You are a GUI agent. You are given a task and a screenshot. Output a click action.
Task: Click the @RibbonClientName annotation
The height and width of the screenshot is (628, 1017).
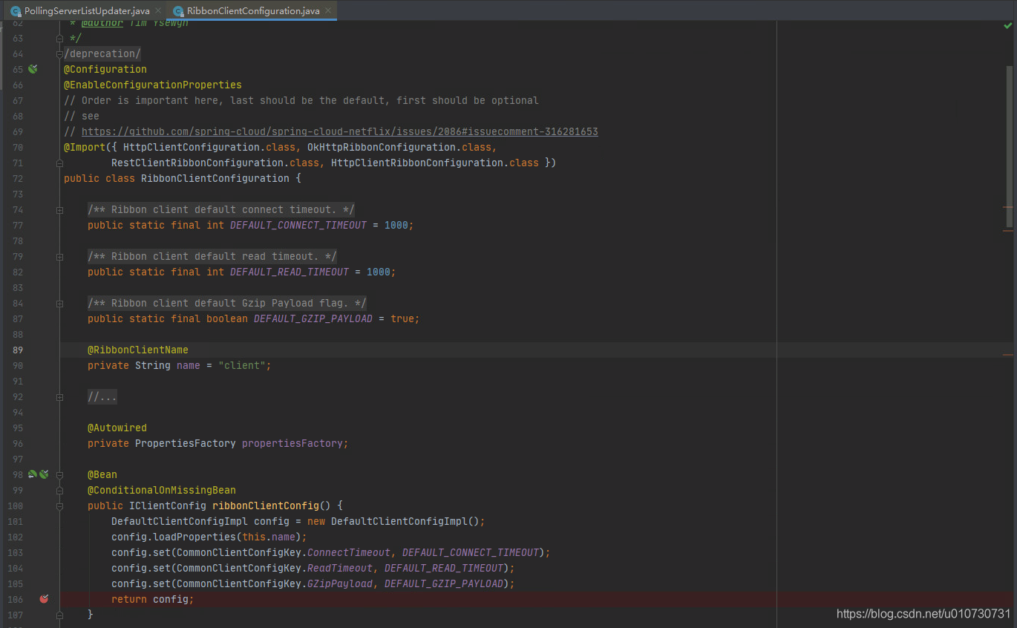[x=138, y=350]
